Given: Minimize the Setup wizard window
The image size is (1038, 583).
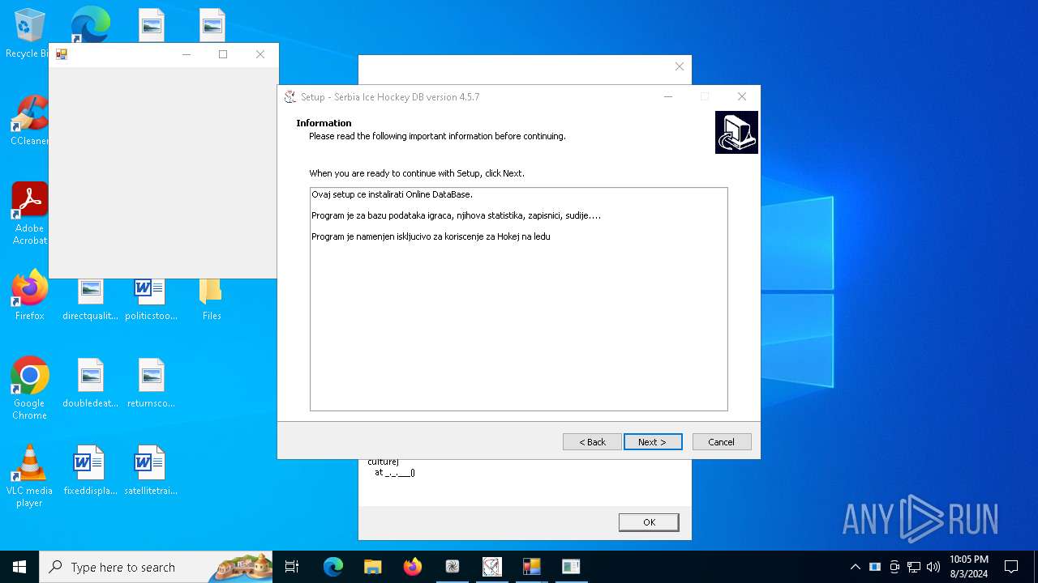Looking at the screenshot, I should coord(668,96).
